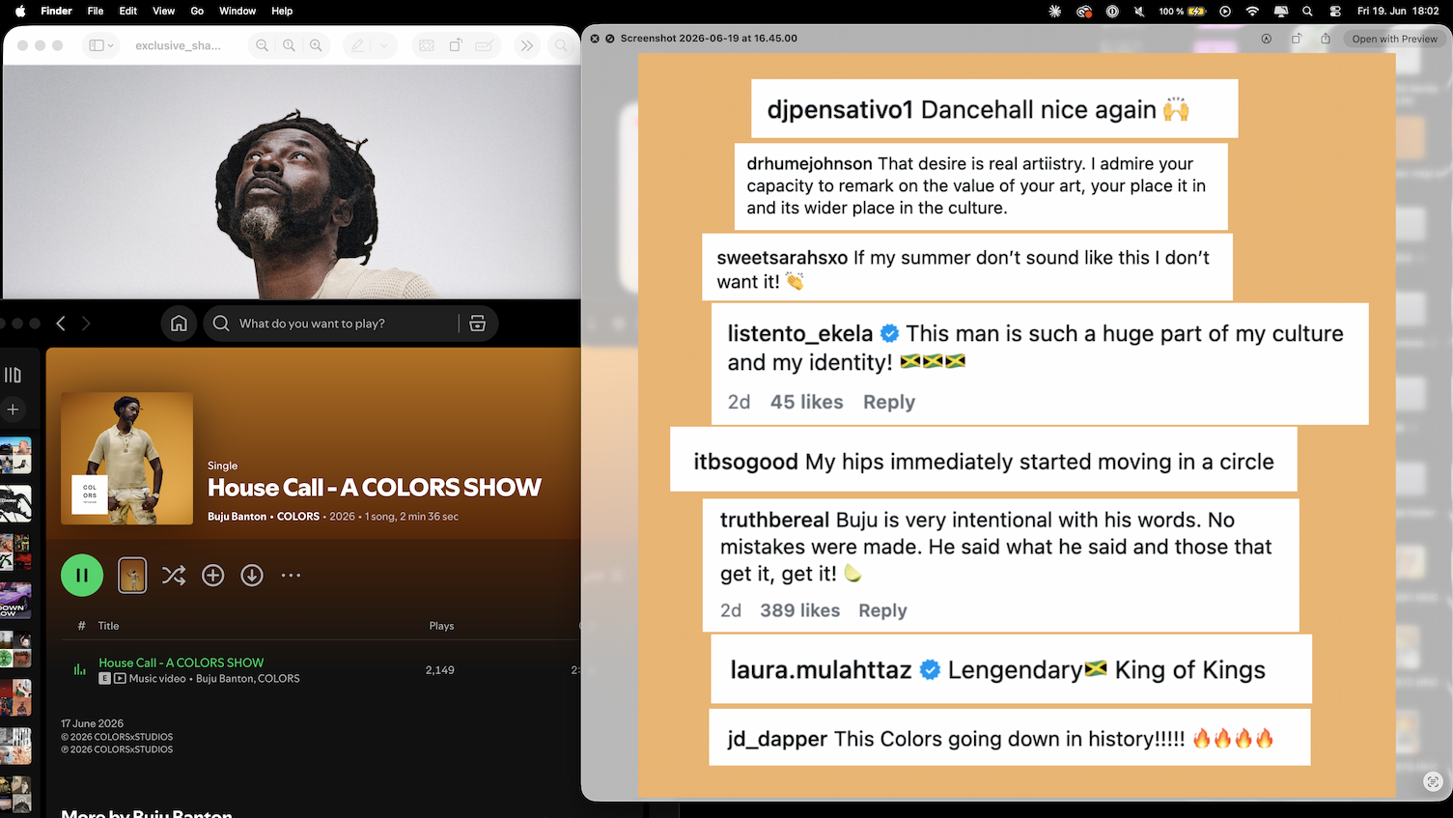The height and width of the screenshot is (818, 1453).
Task: Open Control Center in menu bar
Action: (x=1335, y=12)
